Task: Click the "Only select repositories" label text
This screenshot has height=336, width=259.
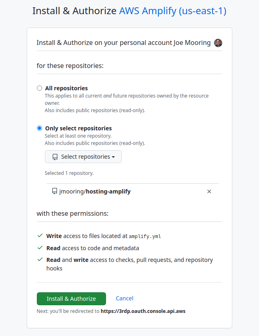Action: pos(78,128)
